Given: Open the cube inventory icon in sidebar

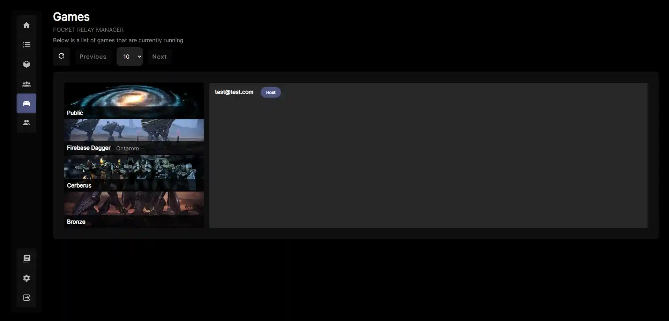Looking at the screenshot, I should click(x=27, y=64).
